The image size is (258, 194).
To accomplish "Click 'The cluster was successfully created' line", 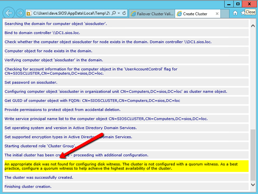I will click(x=39, y=177).
